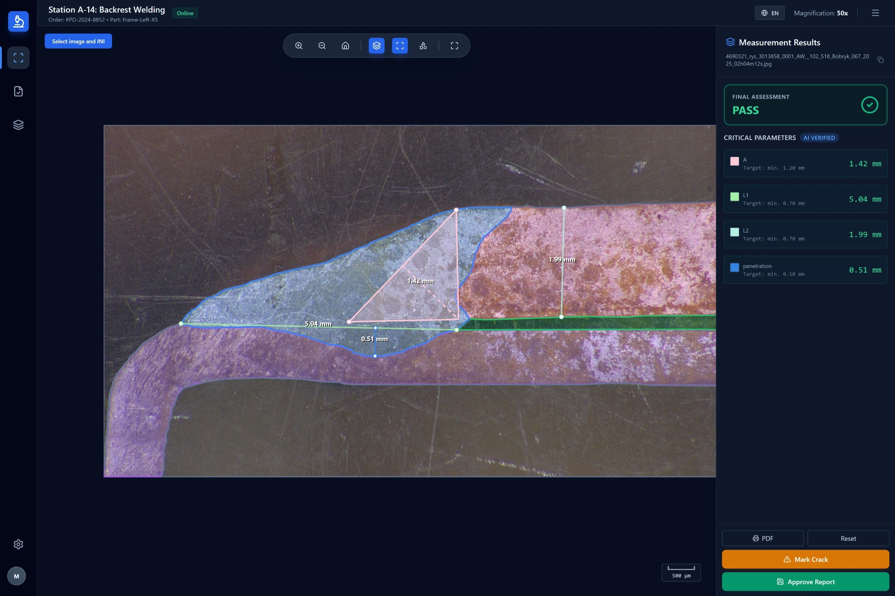Screen dimensions: 895x596
Task: Open the user avatar M at bottom left
Action: (17, 576)
